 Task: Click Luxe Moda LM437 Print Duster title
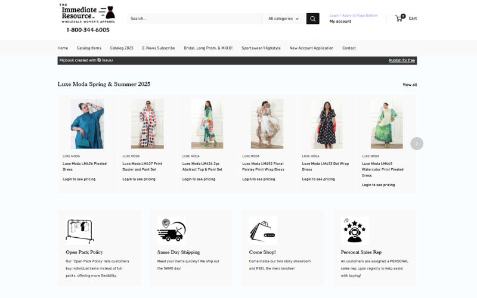point(142,167)
